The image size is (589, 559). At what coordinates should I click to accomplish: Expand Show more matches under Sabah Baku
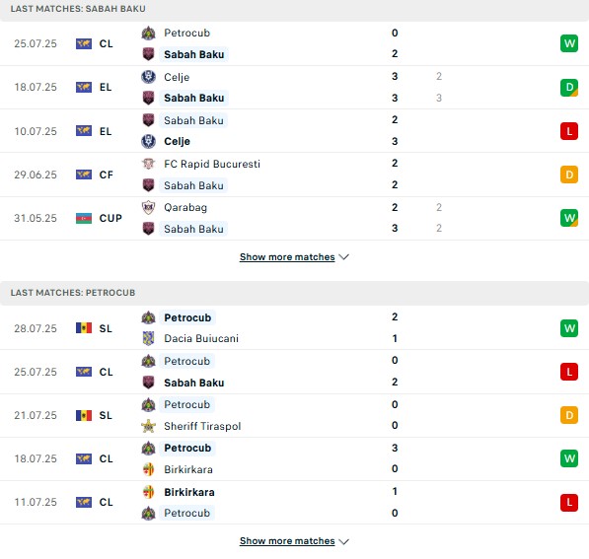click(x=287, y=257)
